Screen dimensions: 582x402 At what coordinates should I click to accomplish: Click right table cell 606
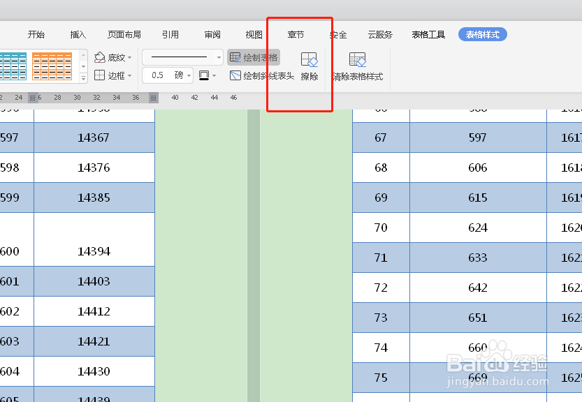(x=478, y=167)
